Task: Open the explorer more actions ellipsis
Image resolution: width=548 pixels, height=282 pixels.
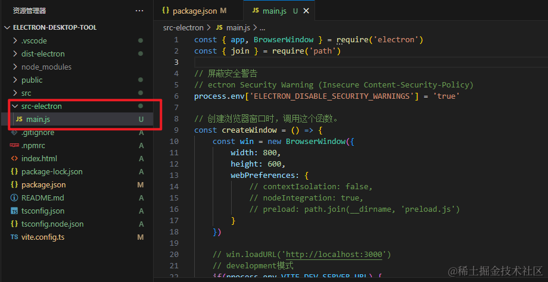Action: click(139, 11)
